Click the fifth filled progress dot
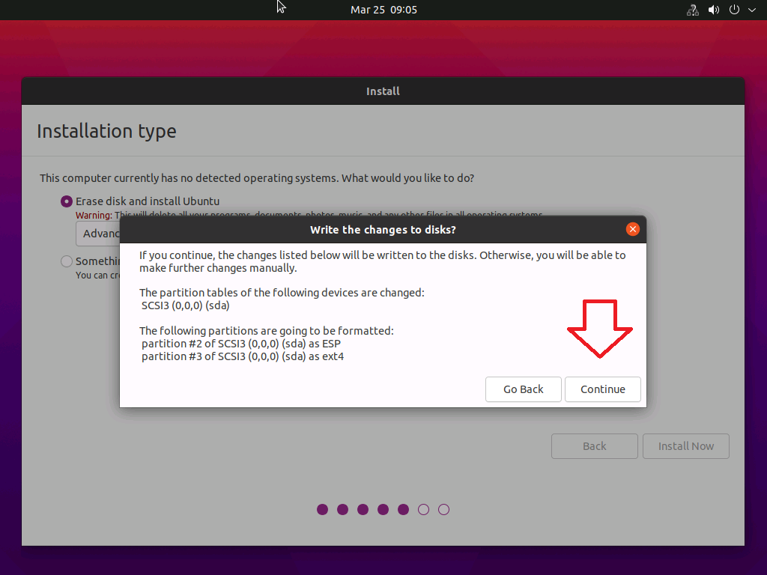The width and height of the screenshot is (767, 575). [x=403, y=510]
